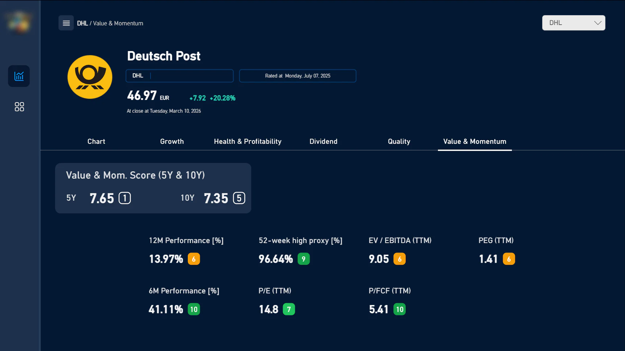Click the 96.64% value
Image resolution: width=625 pixels, height=351 pixels.
pos(276,259)
